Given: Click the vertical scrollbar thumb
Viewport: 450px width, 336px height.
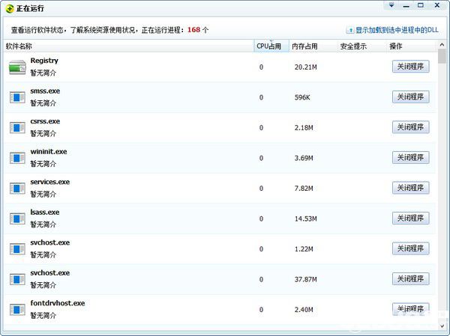Looking at the screenshot, I should pyautogui.click(x=442, y=56).
